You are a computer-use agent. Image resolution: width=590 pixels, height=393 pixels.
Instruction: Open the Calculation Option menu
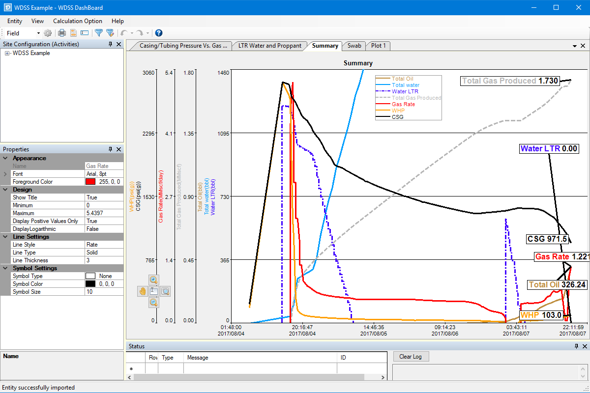coord(78,21)
